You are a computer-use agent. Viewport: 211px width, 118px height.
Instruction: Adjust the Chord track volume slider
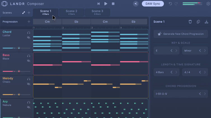17,48
